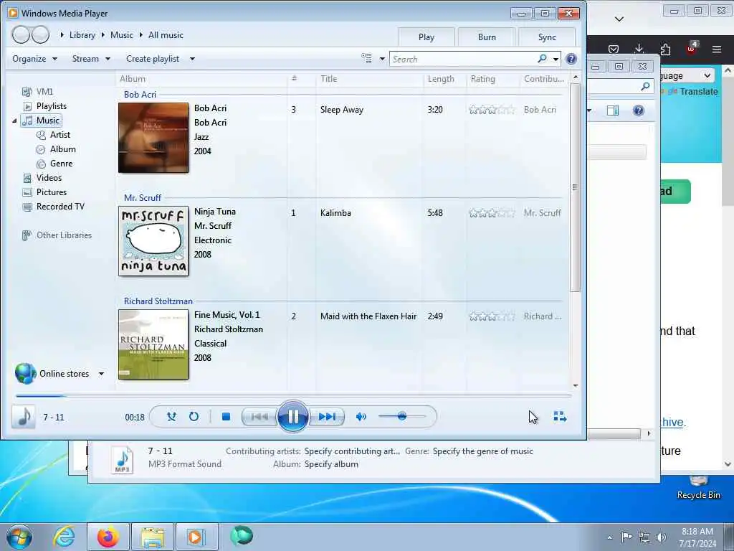Open the Sync tab
734x551 pixels.
[547, 37]
